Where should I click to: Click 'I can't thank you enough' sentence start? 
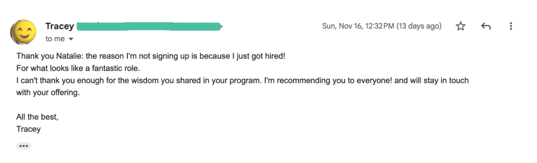57,80
